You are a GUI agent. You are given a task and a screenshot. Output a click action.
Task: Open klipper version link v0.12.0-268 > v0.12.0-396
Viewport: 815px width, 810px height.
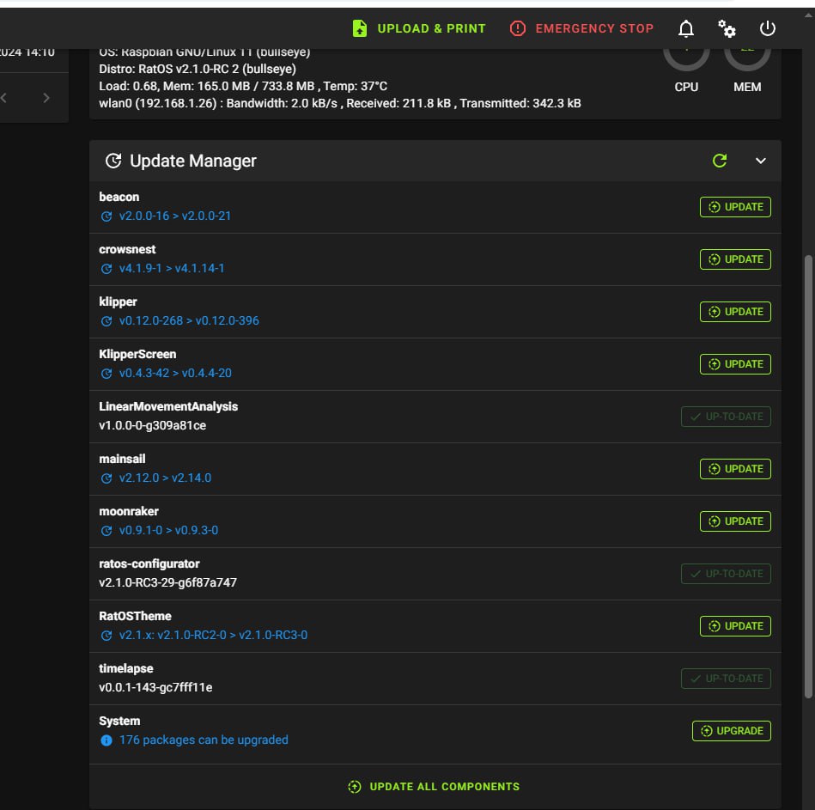tap(189, 320)
